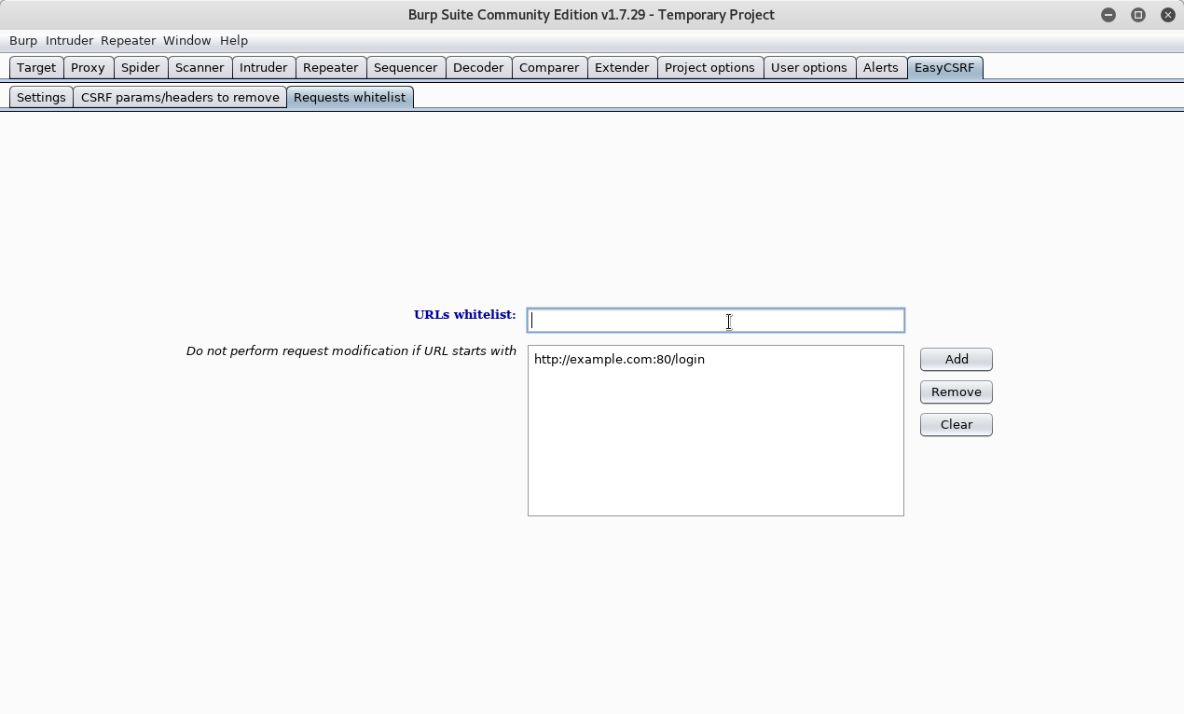Viewport: 1184px width, 714px height.
Task: Switch to the Proxy tab
Action: tap(88, 68)
